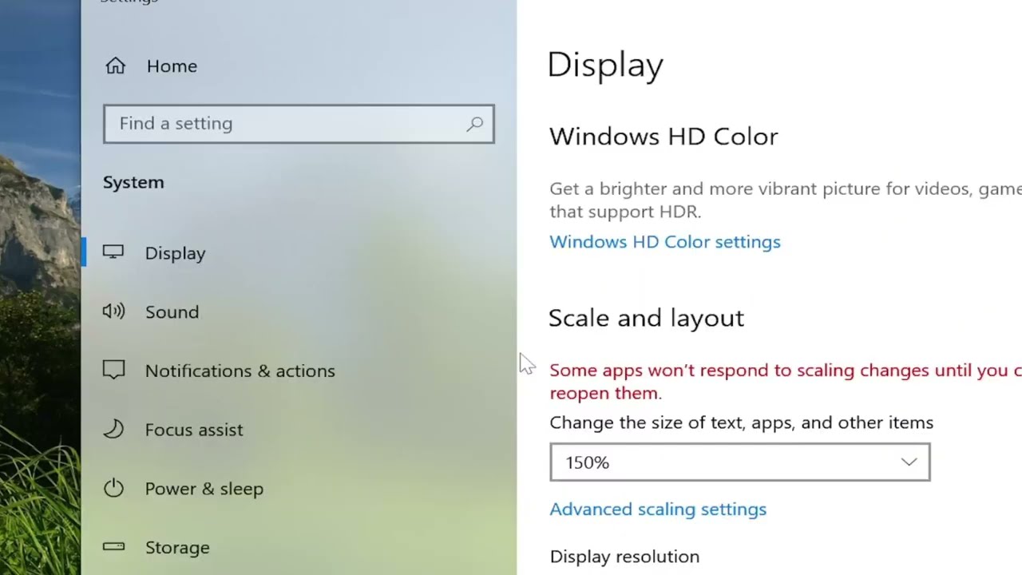Click the Sound speaker icon
This screenshot has width=1022, height=575.
[113, 311]
